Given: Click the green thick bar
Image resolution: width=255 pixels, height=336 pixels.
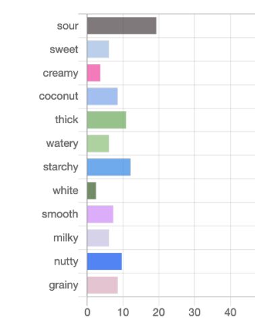Looking at the screenshot, I should point(107,120).
